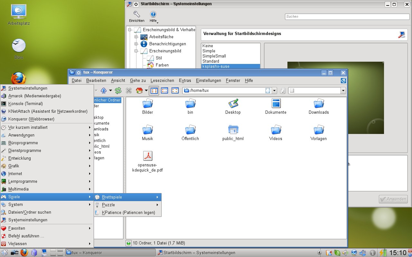Viewport: 412px width, 257px height.
Task: Select the SimpleSmall splash theme
Action: pos(230,56)
